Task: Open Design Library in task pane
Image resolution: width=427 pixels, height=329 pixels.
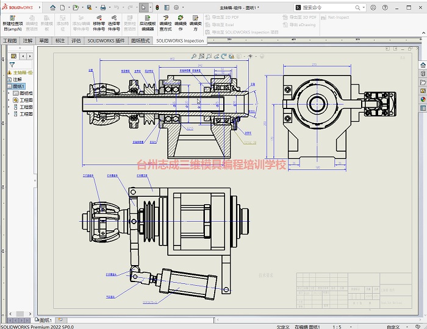Action: click(423, 73)
